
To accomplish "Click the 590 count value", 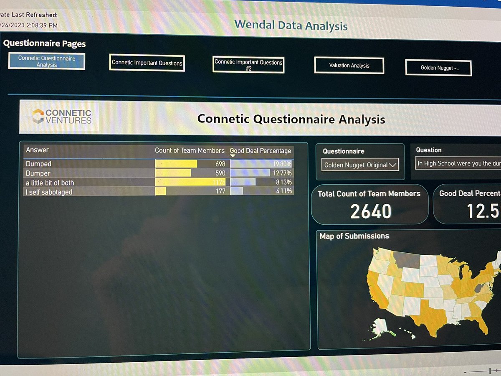I will [x=220, y=173].
